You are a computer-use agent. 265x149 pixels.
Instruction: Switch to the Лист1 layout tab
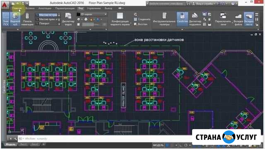pyautogui.click(x=23, y=144)
